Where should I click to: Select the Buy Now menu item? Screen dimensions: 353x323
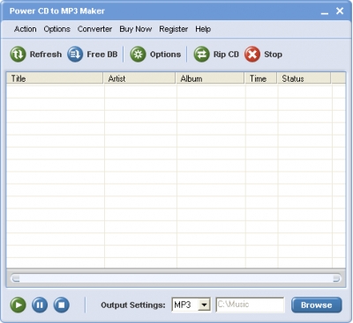click(x=136, y=29)
